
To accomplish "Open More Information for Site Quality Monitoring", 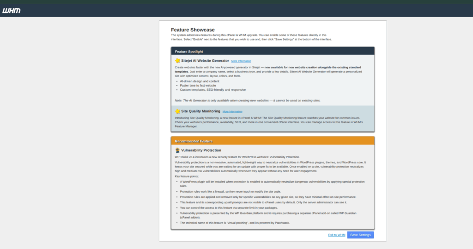I will pyautogui.click(x=232, y=112).
